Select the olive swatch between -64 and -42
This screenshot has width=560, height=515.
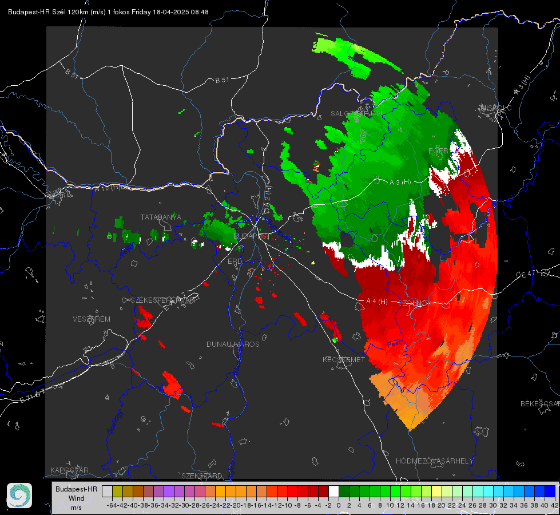click(117, 491)
